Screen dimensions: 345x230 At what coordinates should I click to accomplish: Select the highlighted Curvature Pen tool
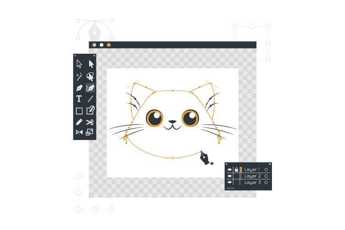(x=90, y=88)
